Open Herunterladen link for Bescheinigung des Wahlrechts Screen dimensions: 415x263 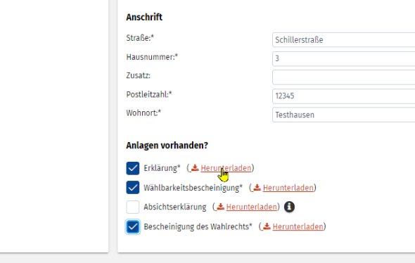[x=298, y=226]
